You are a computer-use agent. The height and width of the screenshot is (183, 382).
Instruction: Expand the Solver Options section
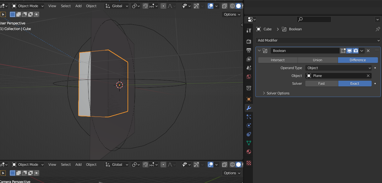pos(276,93)
